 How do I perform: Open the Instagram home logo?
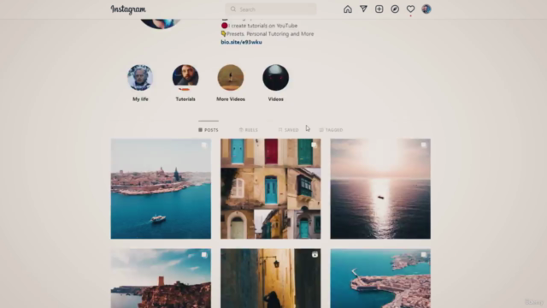128,9
